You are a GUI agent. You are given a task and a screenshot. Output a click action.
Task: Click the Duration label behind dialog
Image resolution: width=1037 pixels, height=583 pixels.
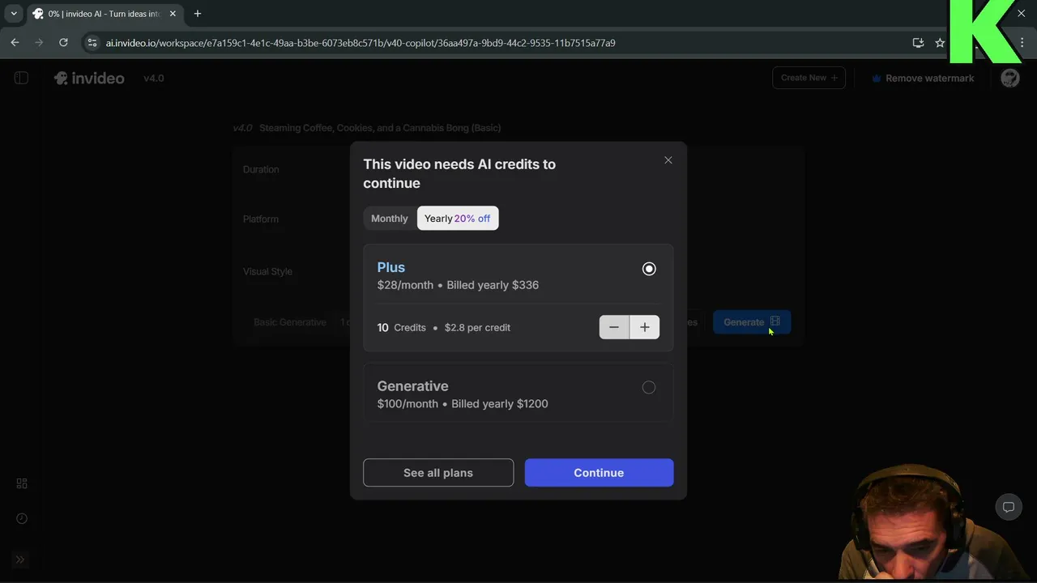click(261, 169)
